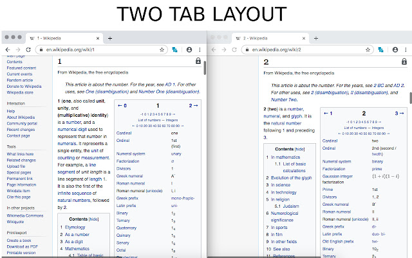Go to previous number '← 1' in infobox 2
412x258 pixels.
pyautogui.click(x=328, y=114)
